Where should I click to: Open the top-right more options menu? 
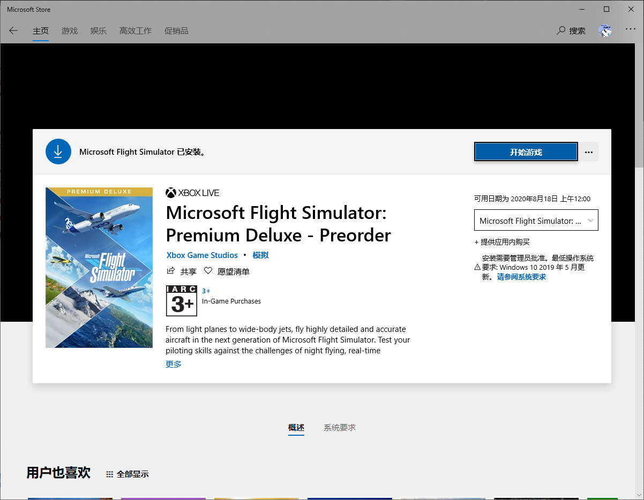pyautogui.click(x=630, y=29)
